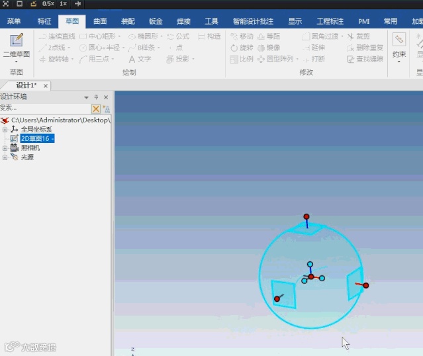This screenshot has height=356, width=423.
Task: Select the 旋转轴 rotation axis tool
Action: 54,59
